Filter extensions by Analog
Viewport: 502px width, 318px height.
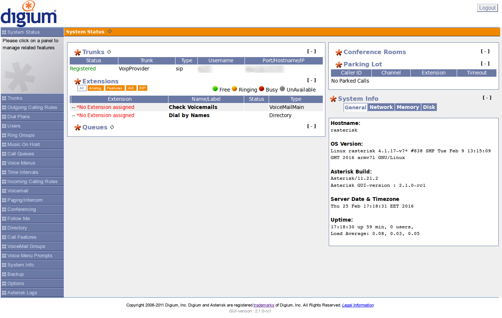[x=95, y=88]
